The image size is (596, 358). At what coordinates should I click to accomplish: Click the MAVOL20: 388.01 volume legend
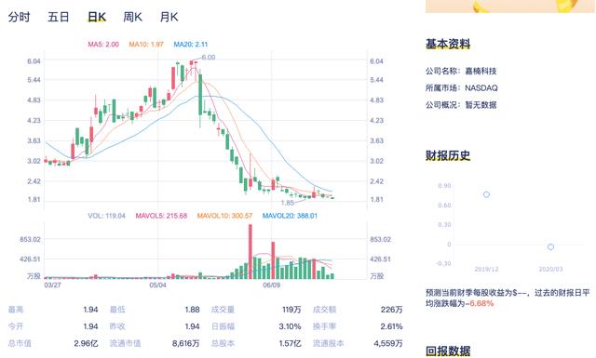(x=290, y=216)
